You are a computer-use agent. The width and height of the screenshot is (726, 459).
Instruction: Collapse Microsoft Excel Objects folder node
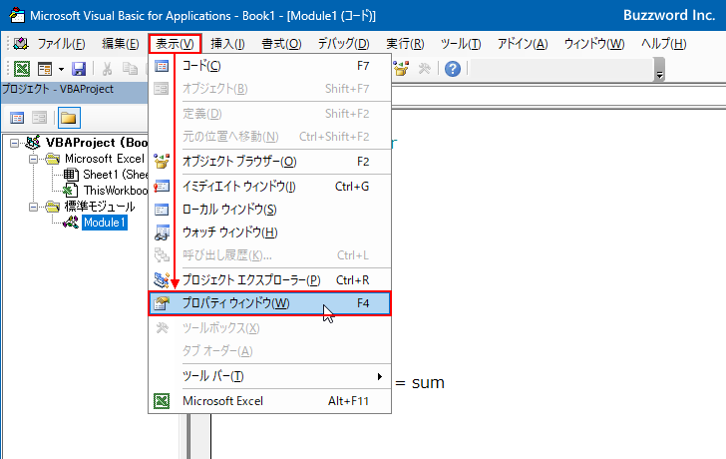tap(33, 160)
